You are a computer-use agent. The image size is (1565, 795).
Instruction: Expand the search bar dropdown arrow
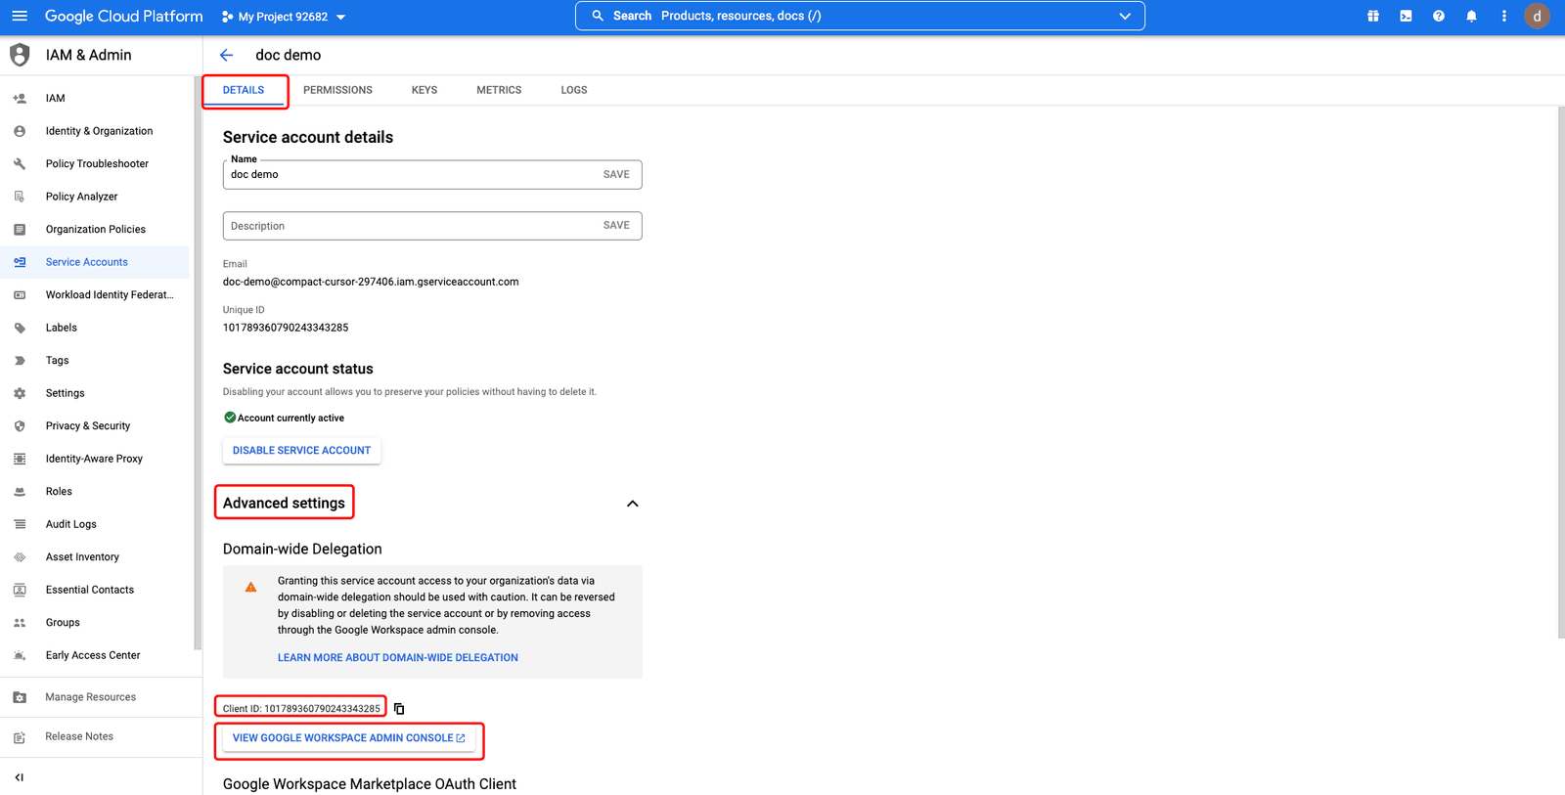click(x=1125, y=17)
